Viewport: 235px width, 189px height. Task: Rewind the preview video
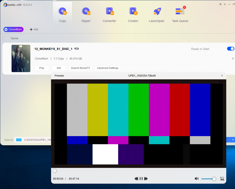pos(136,179)
